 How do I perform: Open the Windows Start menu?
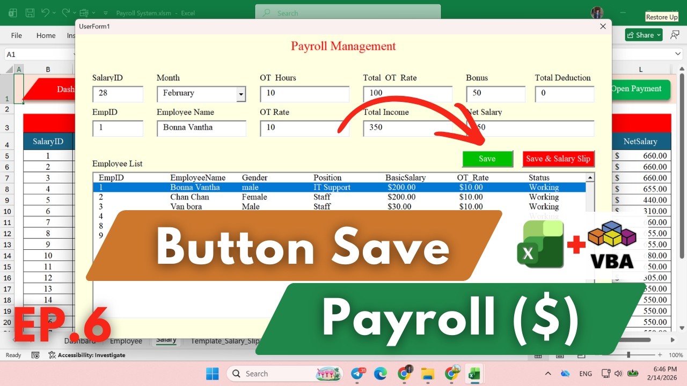click(213, 374)
